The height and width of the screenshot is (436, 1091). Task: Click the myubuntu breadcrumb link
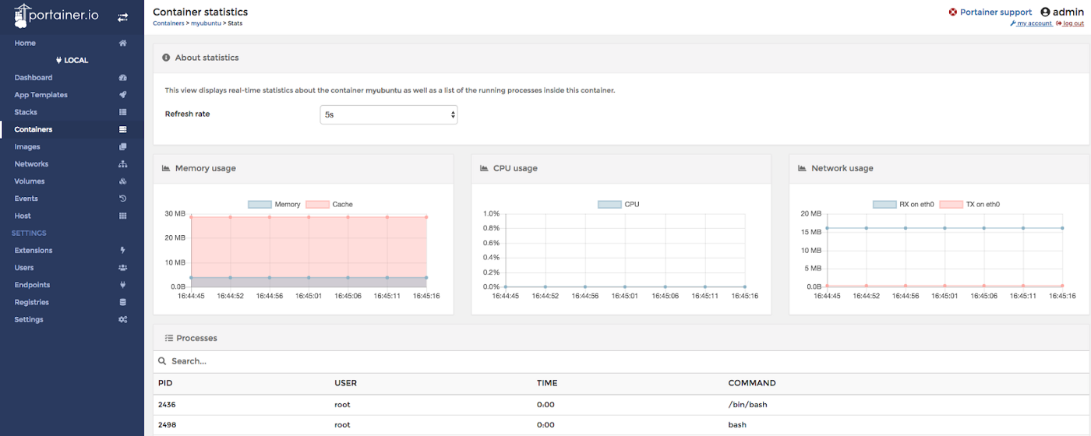tap(206, 23)
